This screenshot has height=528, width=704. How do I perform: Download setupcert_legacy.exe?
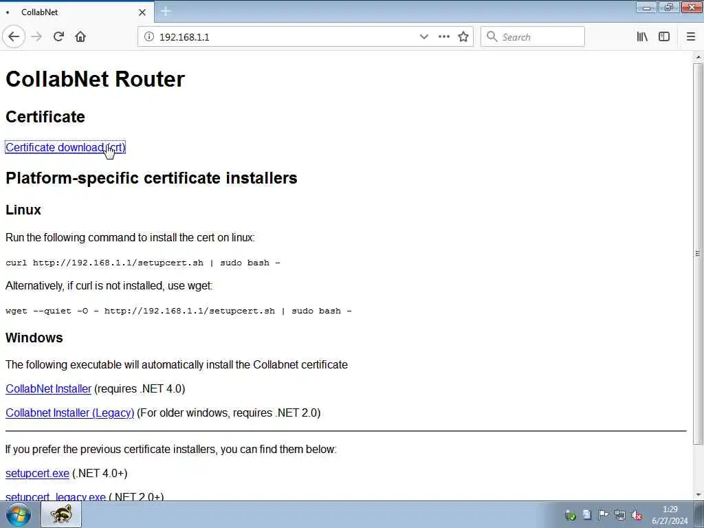(x=56, y=496)
